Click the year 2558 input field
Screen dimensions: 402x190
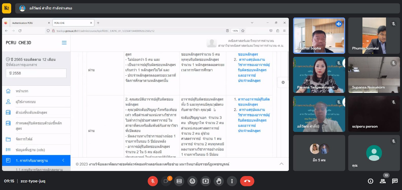[36, 73]
